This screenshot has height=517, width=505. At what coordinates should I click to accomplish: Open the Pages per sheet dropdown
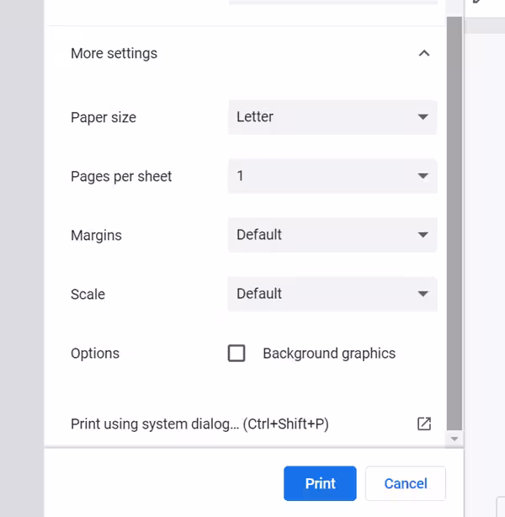pos(332,176)
